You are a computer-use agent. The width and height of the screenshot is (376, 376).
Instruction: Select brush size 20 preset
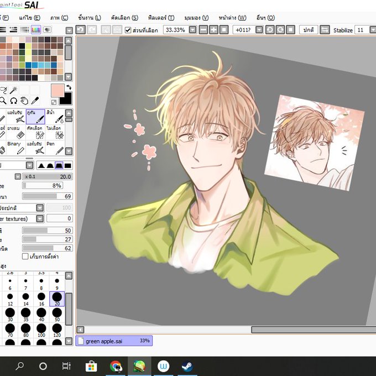click(57, 299)
